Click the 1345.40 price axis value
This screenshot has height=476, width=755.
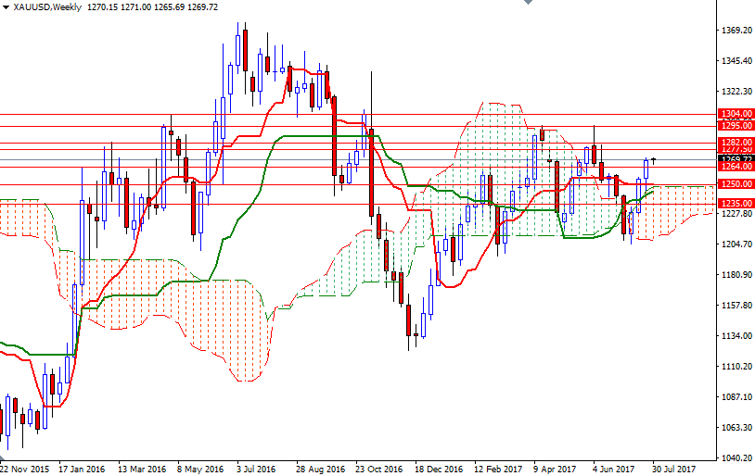click(736, 61)
